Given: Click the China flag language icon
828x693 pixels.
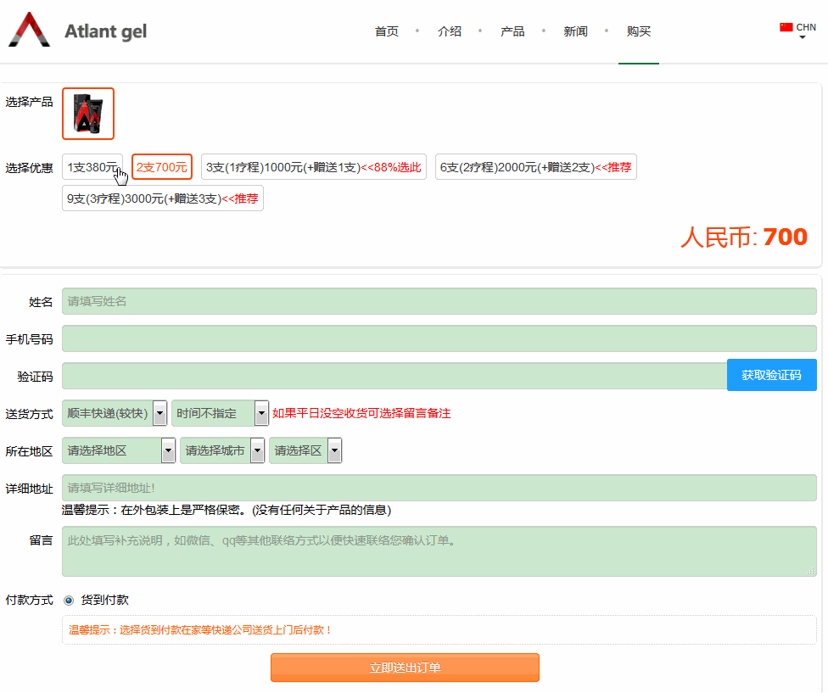Looking at the screenshot, I should point(786,27).
